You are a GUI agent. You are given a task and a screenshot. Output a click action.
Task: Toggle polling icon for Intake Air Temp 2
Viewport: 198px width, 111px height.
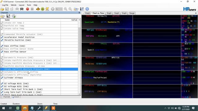coord(2,23)
